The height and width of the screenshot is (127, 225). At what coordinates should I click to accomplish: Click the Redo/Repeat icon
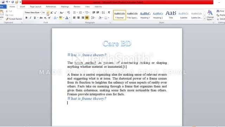click(x=13, y=2)
